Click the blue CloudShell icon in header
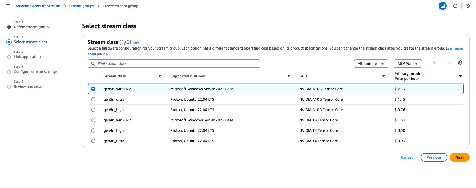Viewport: 476px width, 188px height. (x=442, y=6)
